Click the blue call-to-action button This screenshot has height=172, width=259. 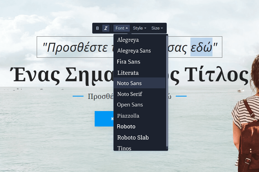coord(104,119)
